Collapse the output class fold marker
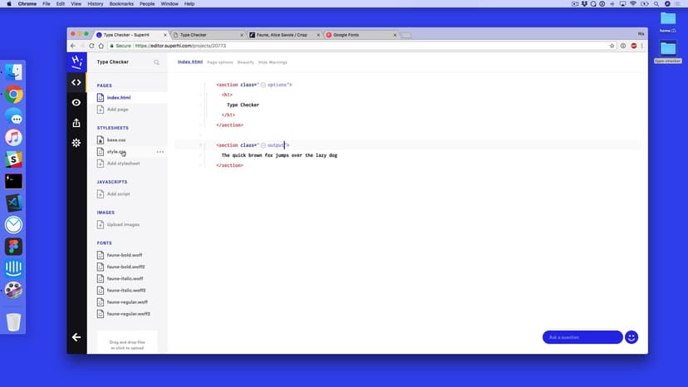 (263, 145)
